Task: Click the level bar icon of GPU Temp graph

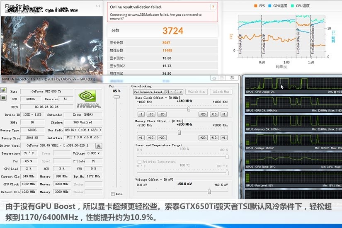Action: coord(247,159)
